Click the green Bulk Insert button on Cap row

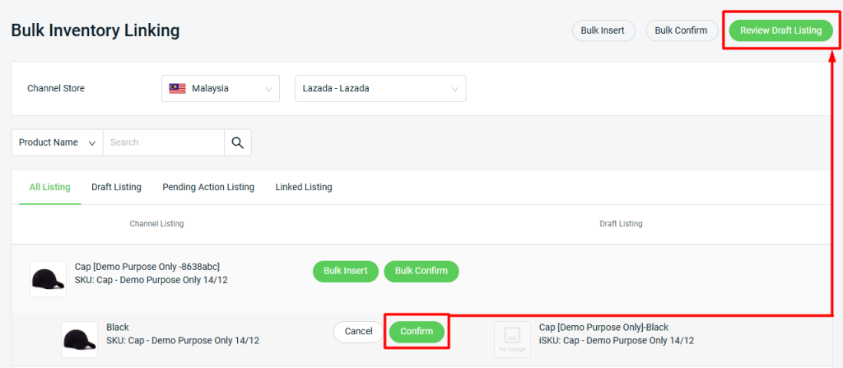[x=346, y=271]
